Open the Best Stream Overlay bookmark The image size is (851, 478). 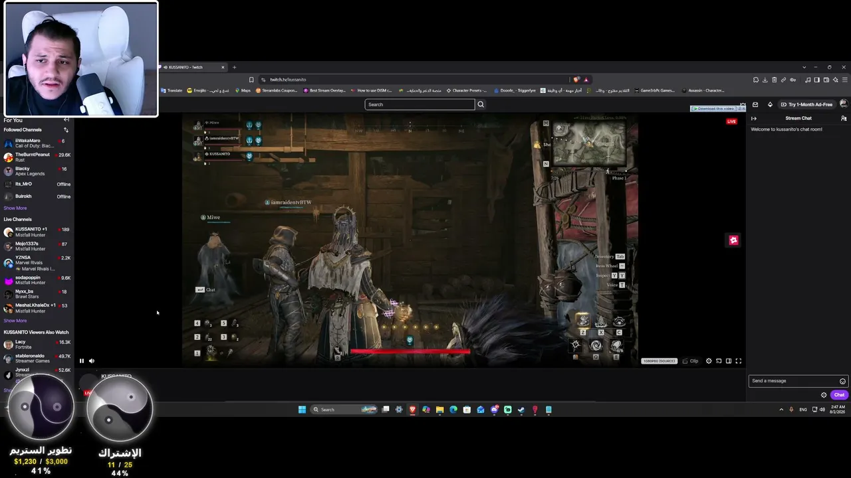point(324,90)
